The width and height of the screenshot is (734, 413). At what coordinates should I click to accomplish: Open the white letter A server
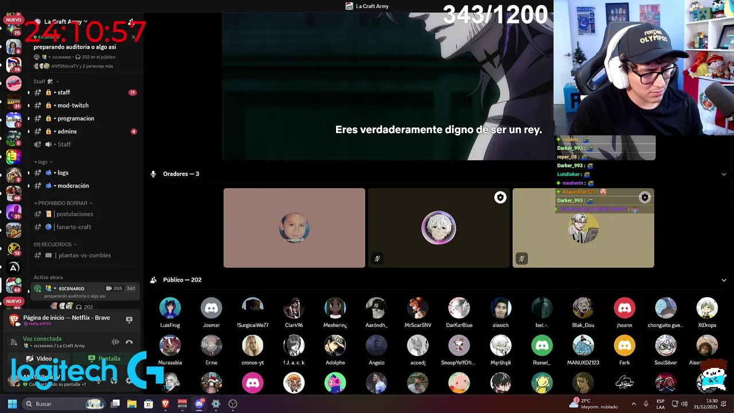(x=14, y=267)
